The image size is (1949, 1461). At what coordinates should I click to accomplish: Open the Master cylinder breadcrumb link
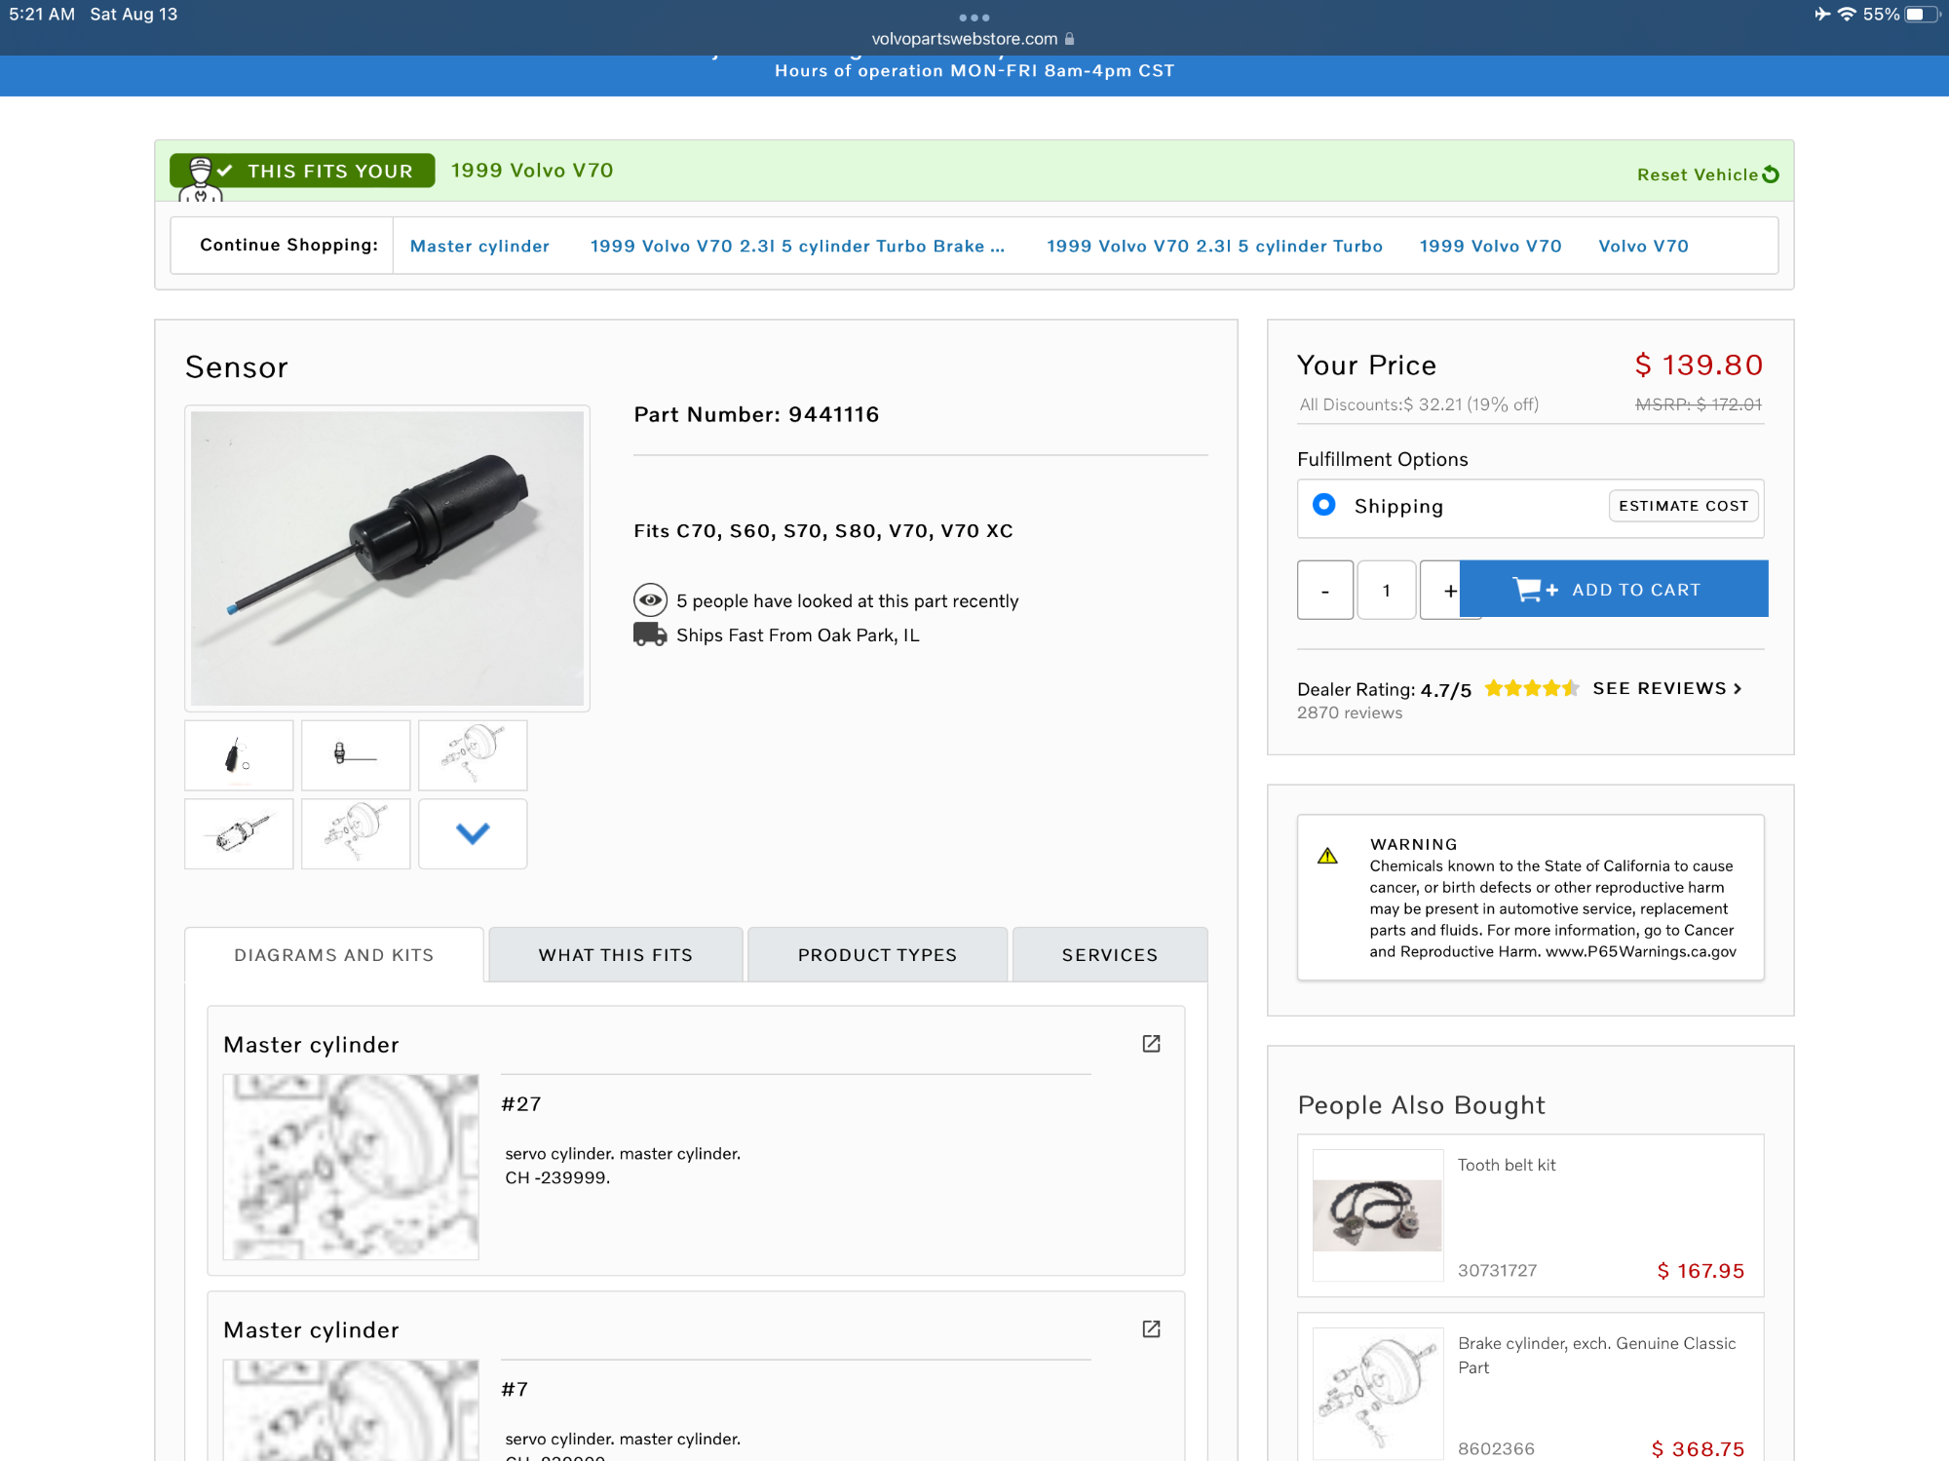point(479,247)
